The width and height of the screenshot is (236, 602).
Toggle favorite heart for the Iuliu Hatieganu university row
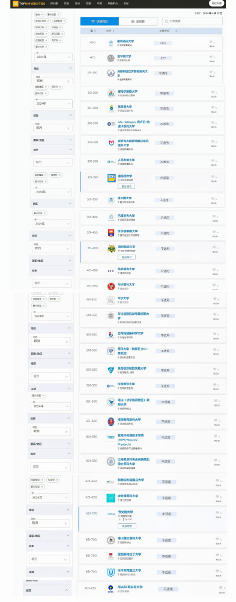(213, 123)
